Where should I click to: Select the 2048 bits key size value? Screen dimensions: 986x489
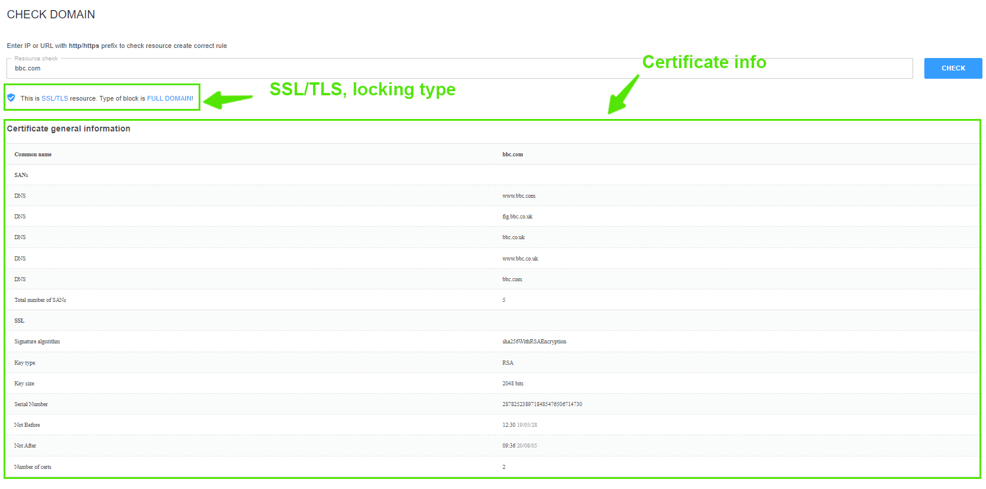pyautogui.click(x=513, y=384)
